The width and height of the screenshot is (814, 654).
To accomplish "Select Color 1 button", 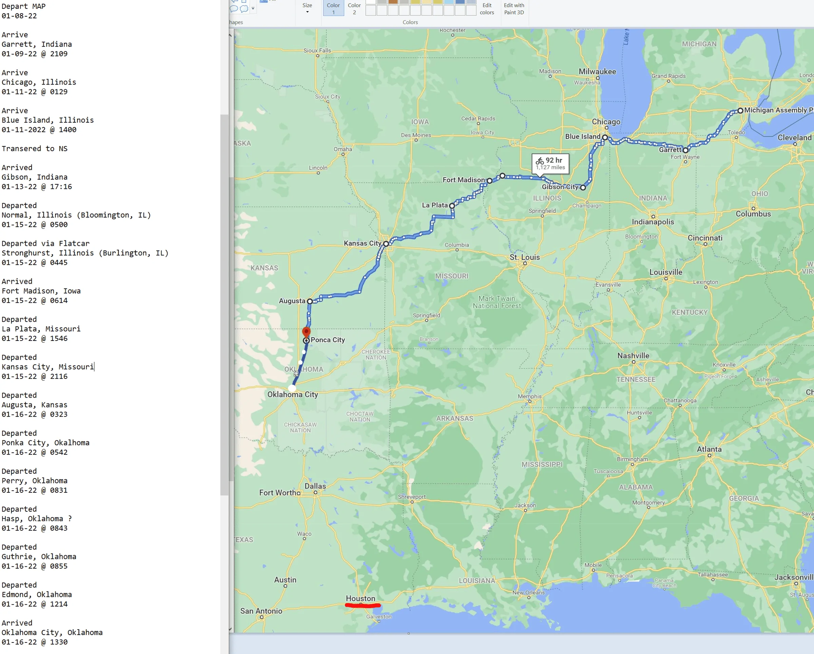I will tap(333, 8).
